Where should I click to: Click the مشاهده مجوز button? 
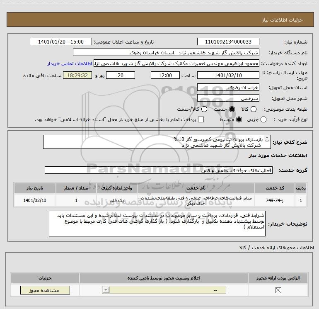coord(45,290)
